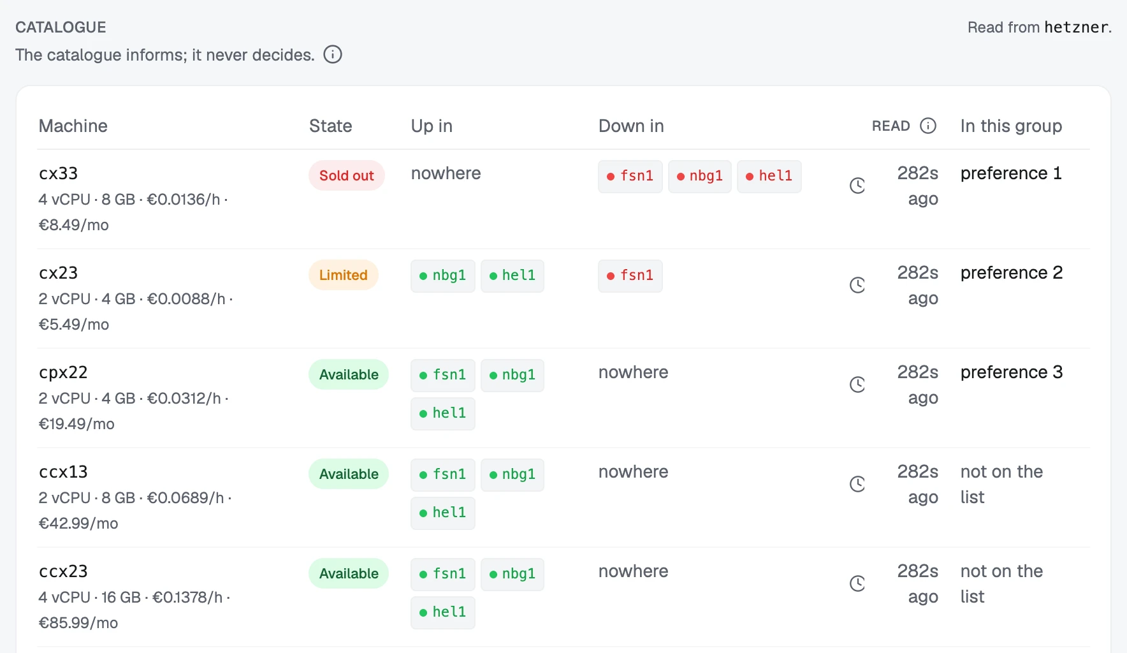Click the 'In this group' column header
The image size is (1127, 653).
tap(1011, 126)
